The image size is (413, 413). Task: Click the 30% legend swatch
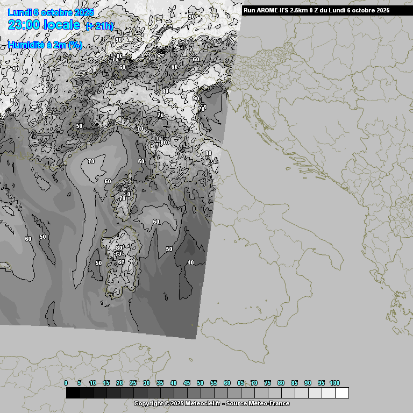[x=153, y=393]
